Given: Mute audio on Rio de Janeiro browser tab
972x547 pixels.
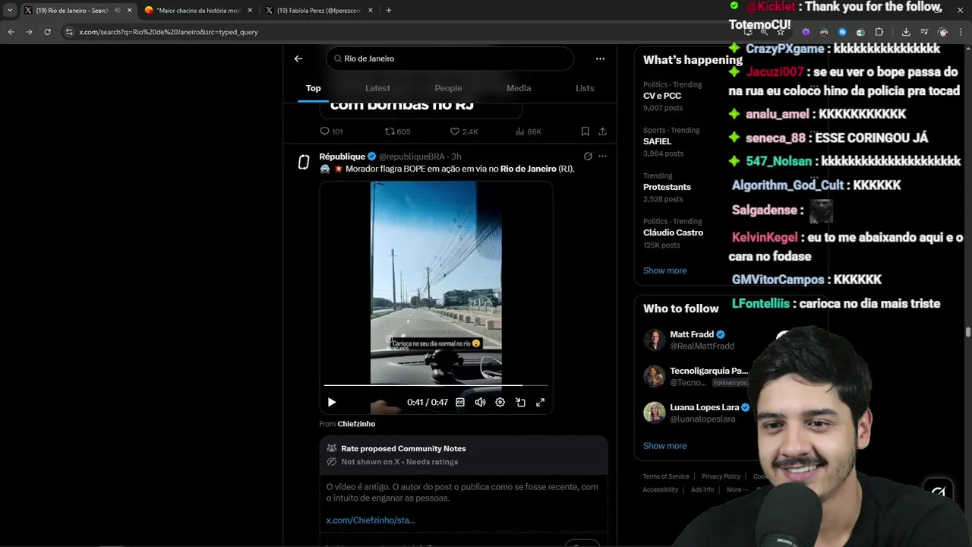Looking at the screenshot, I should click(117, 11).
